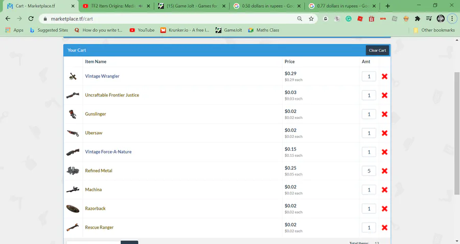The height and width of the screenshot is (244, 460).
Task: Open the Chrome profile avatar
Action: [x=441, y=19]
